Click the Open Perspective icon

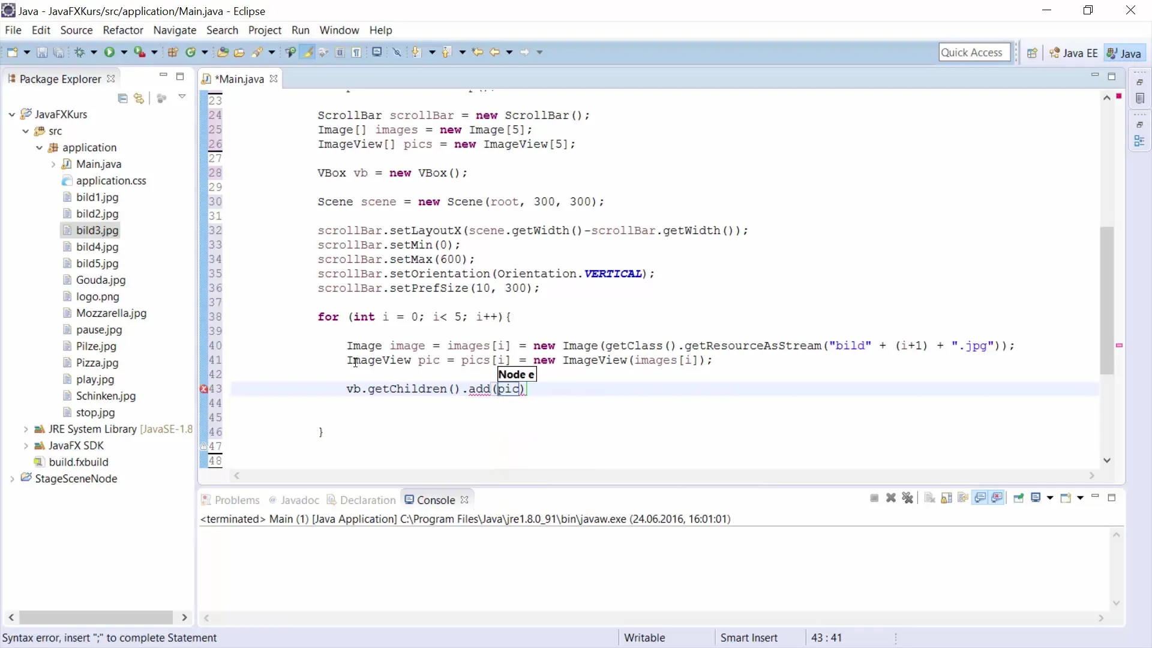(x=1032, y=53)
